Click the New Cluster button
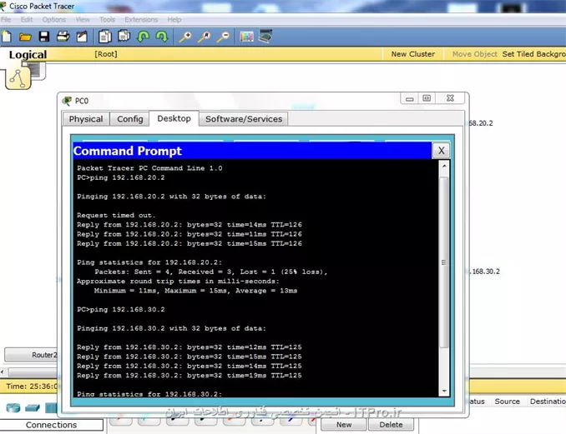Image resolution: width=566 pixels, height=434 pixels. point(413,54)
